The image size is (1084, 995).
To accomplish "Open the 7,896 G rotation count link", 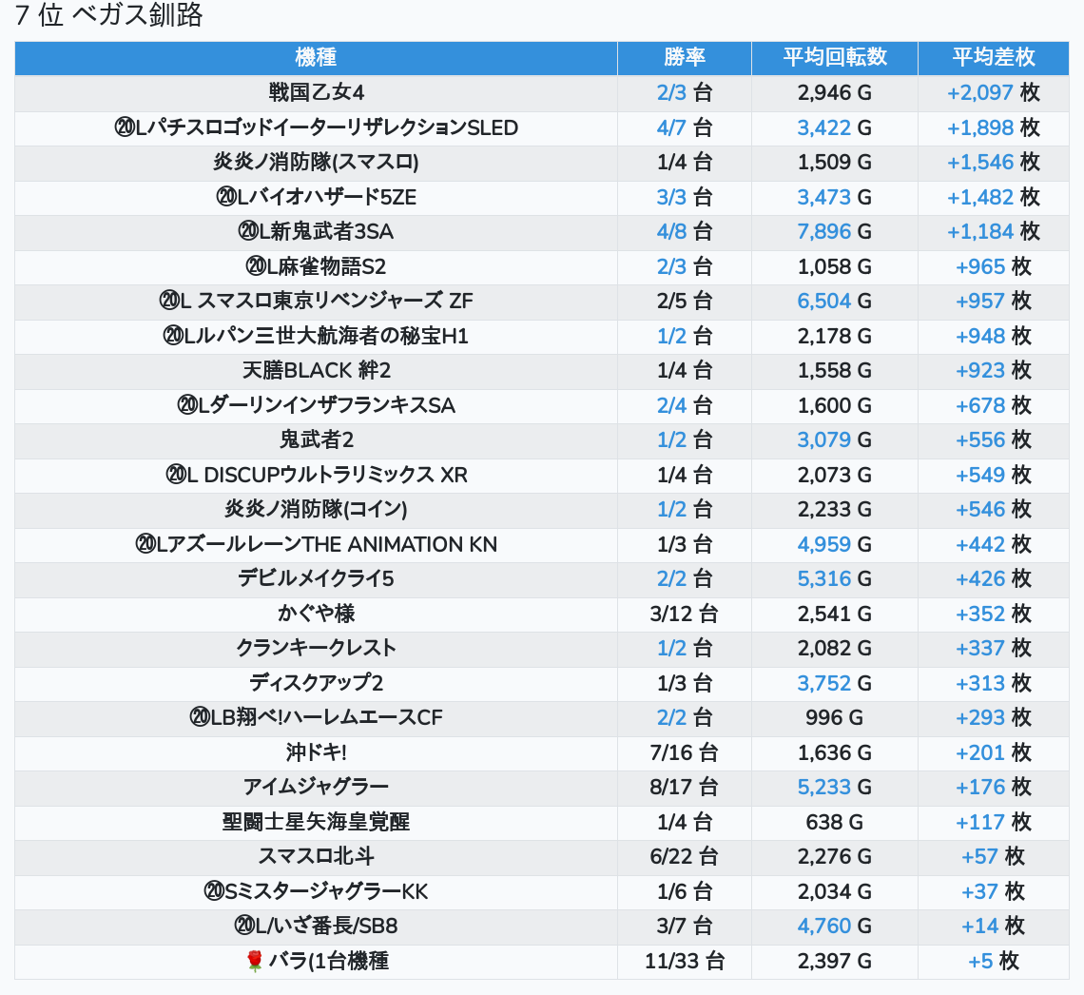I will coord(824,232).
